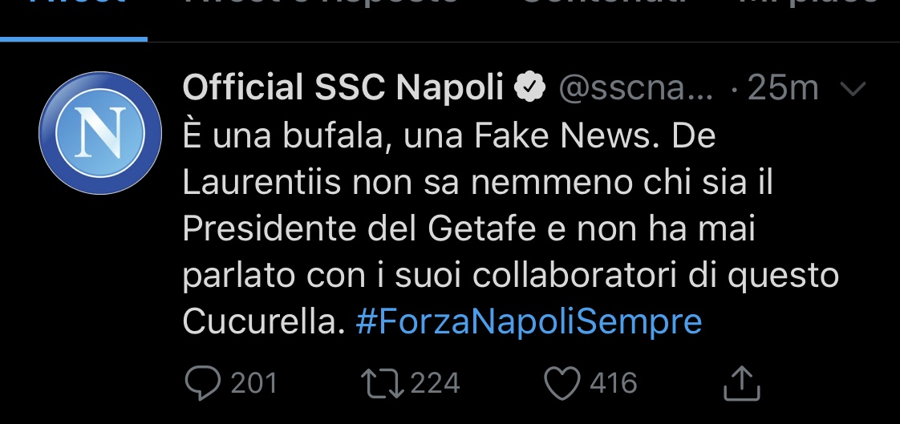The width and height of the screenshot is (900, 424).
Task: Click the 201 replies count
Action: (x=253, y=383)
